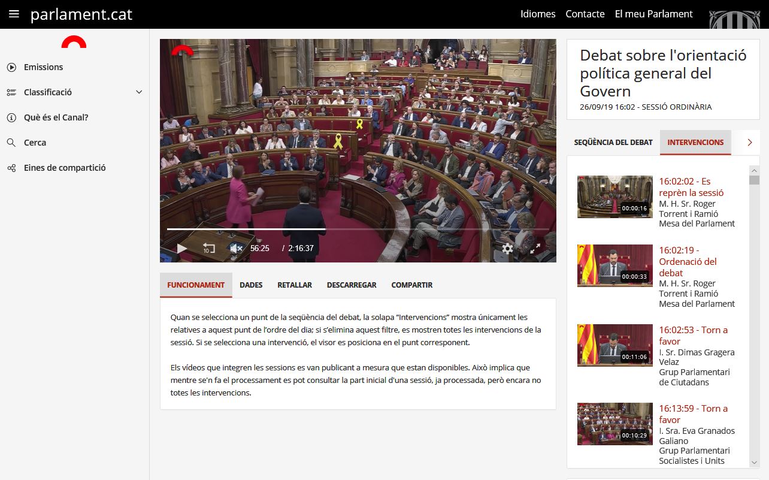Click the Eines de compartició share icon

11,168
